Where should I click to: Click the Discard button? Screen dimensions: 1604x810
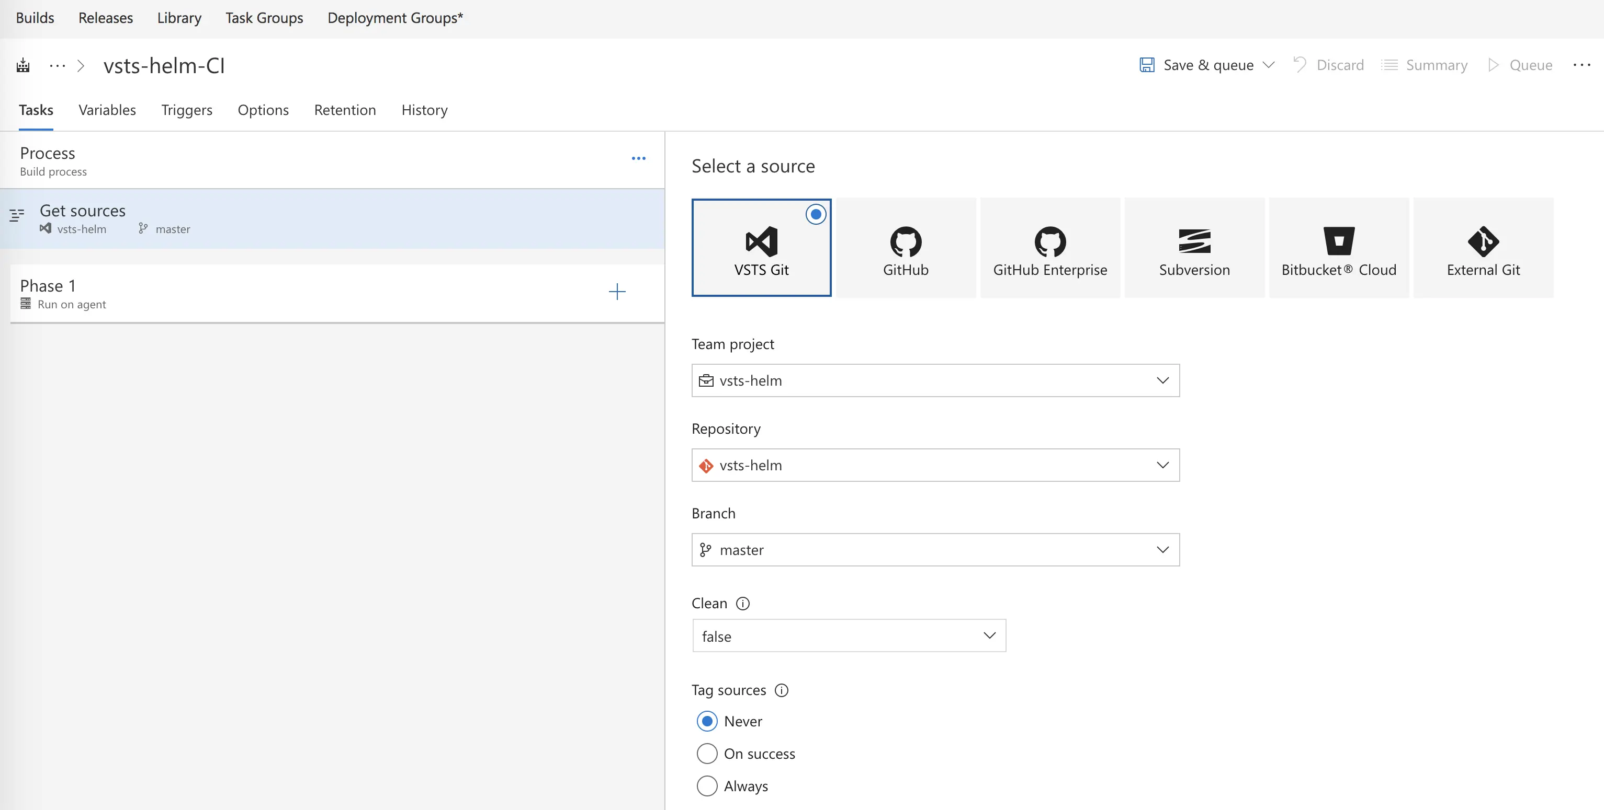tap(1328, 65)
